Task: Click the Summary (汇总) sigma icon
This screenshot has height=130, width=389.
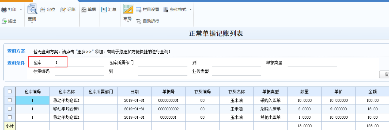Action: [104, 9]
